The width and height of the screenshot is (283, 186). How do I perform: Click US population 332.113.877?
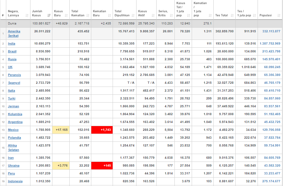pyautogui.click(x=271, y=31)
